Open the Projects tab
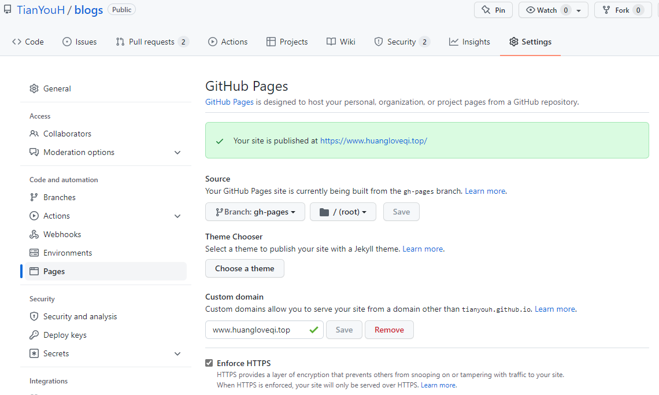Viewport: 659px width, 395px height. tap(287, 42)
